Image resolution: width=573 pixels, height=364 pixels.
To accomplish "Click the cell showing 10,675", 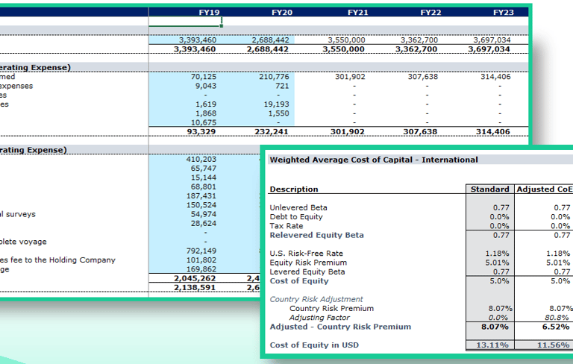I will (204, 122).
